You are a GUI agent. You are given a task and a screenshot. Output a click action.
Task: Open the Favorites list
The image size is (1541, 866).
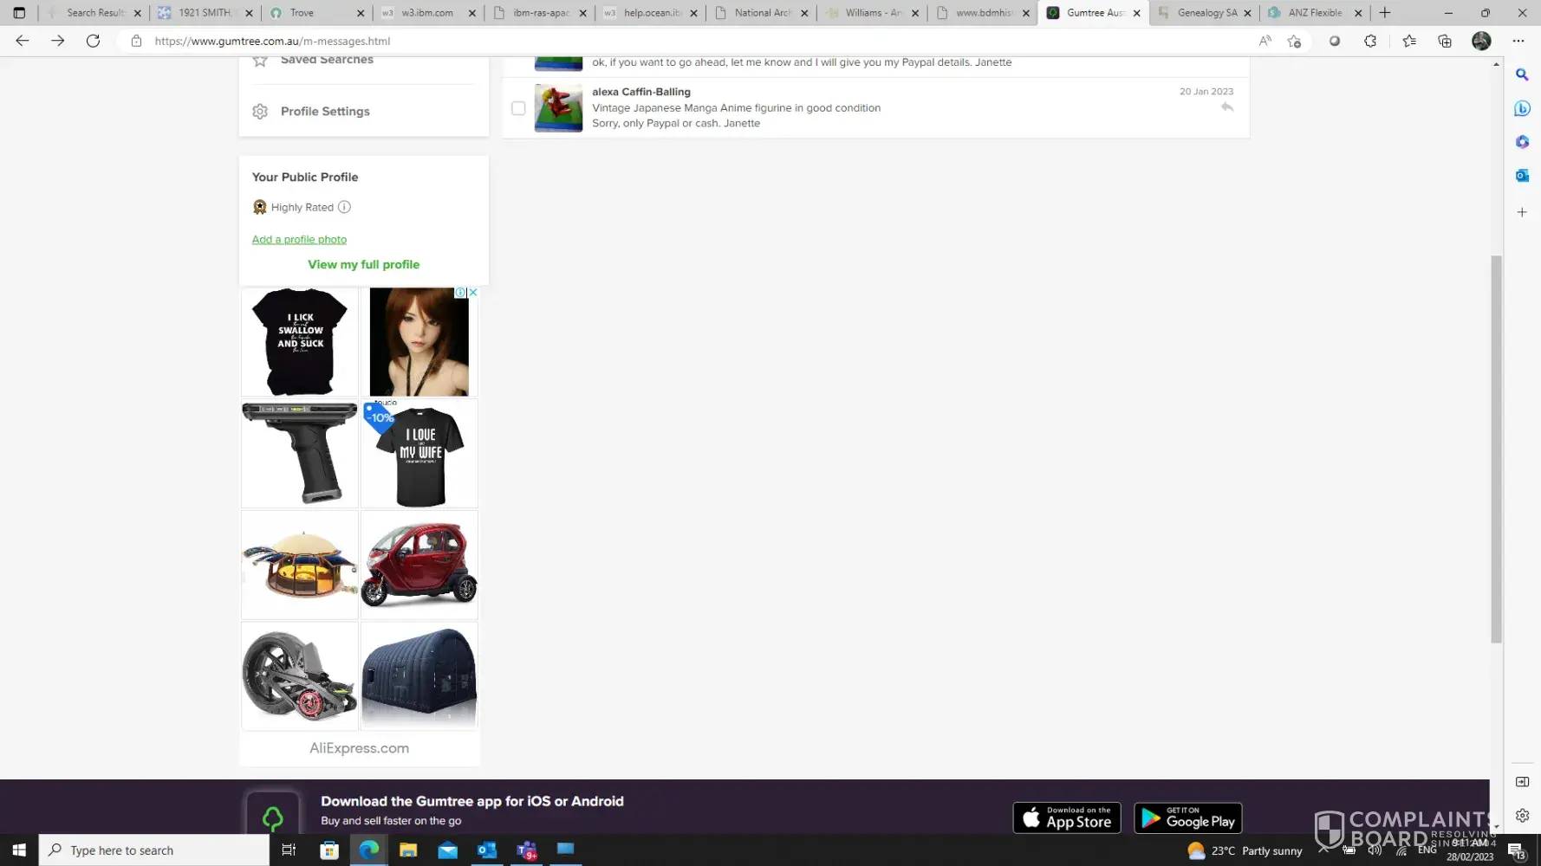(x=1409, y=41)
